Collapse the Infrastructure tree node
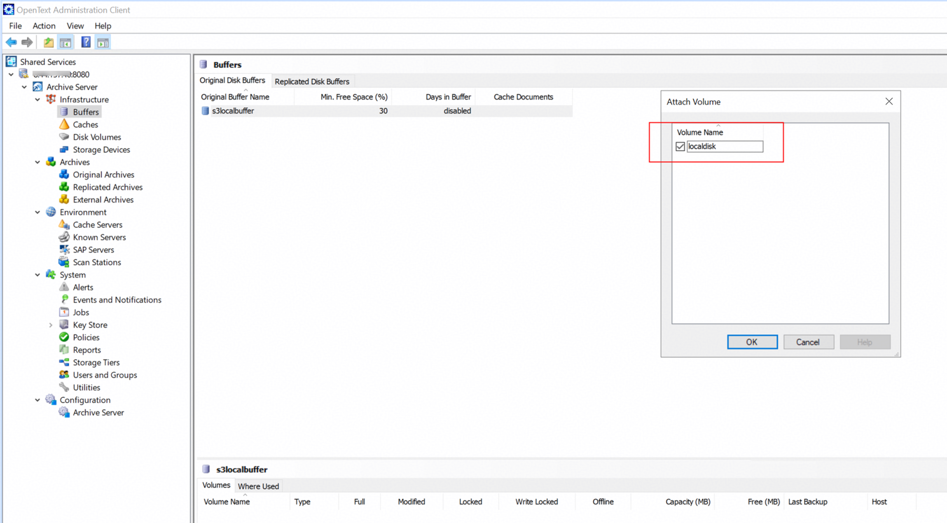Image resolution: width=947 pixels, height=523 pixels. click(x=37, y=100)
